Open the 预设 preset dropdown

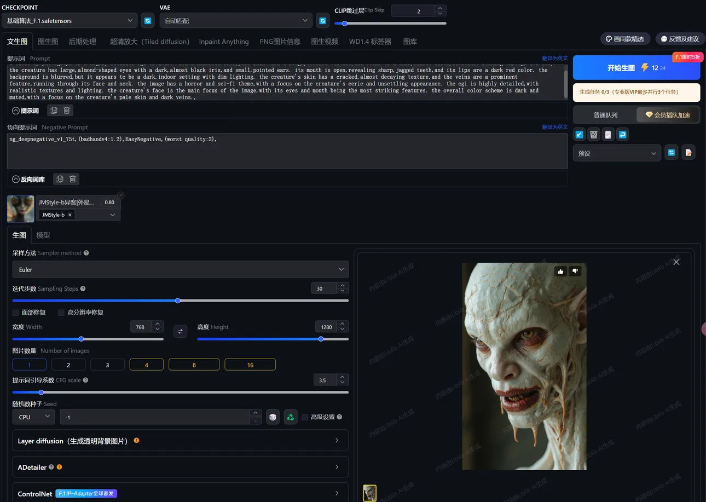[617, 153]
